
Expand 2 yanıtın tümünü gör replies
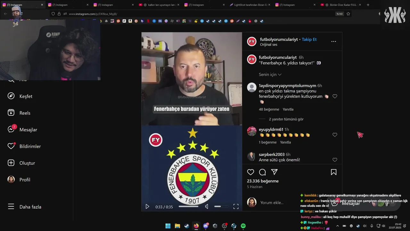pos(286,119)
